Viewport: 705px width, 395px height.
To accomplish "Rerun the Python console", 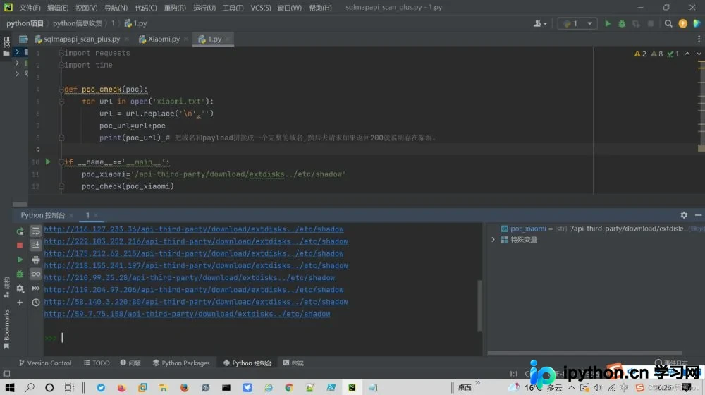I will (x=20, y=231).
